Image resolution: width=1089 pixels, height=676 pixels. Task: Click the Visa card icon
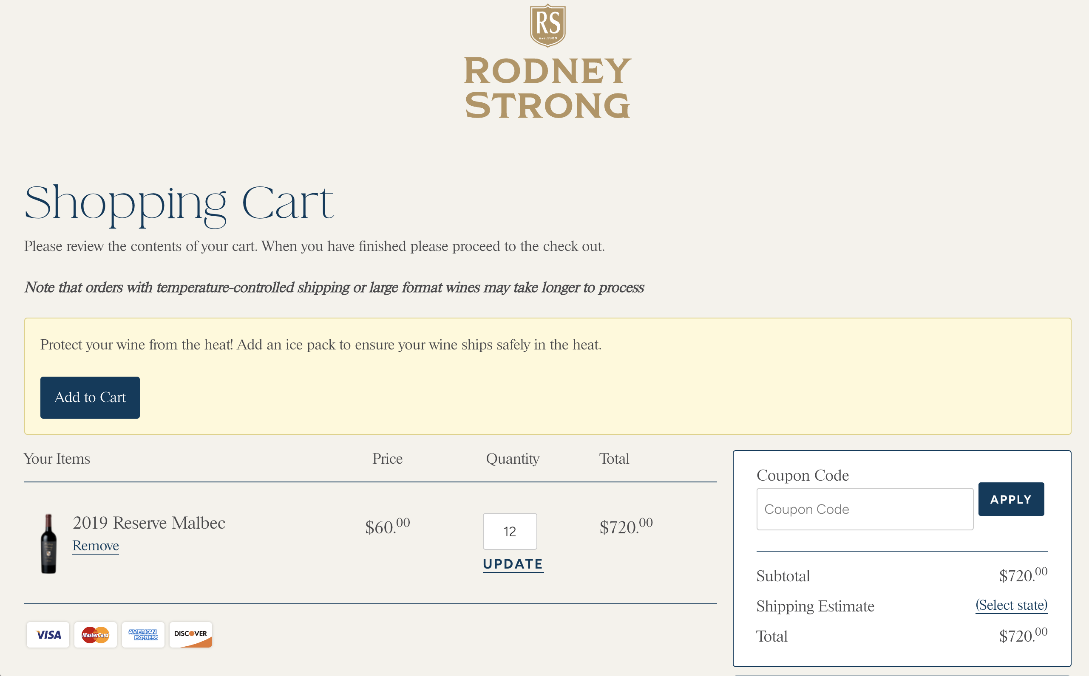(48, 634)
